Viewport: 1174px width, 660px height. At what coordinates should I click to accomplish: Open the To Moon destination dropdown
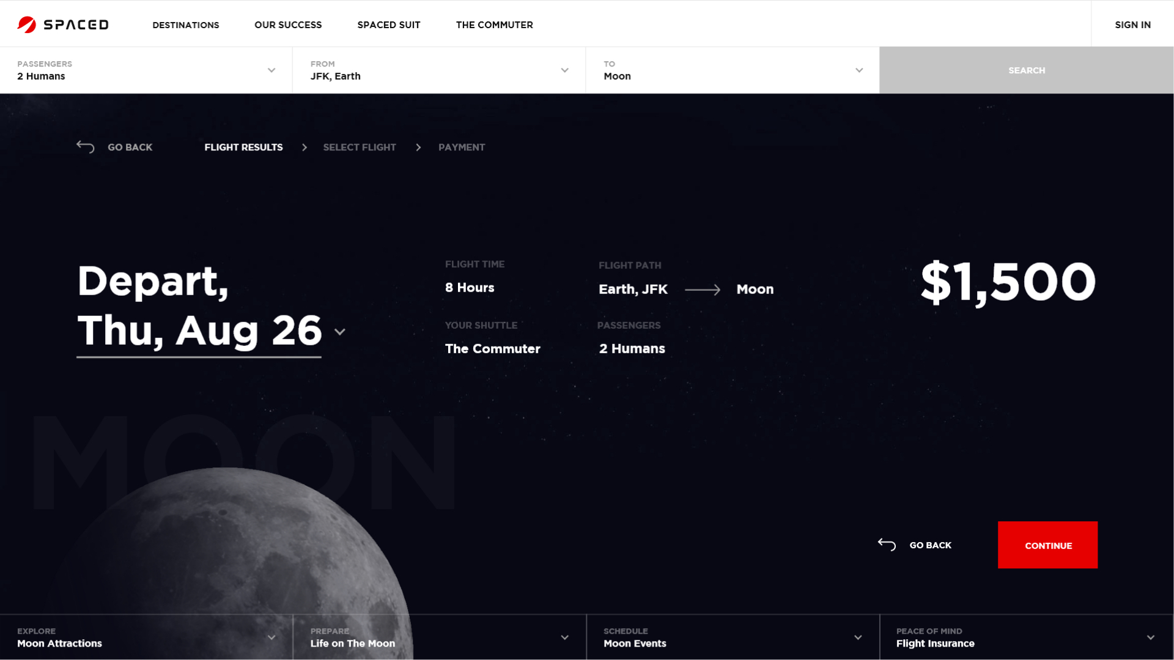pos(859,70)
